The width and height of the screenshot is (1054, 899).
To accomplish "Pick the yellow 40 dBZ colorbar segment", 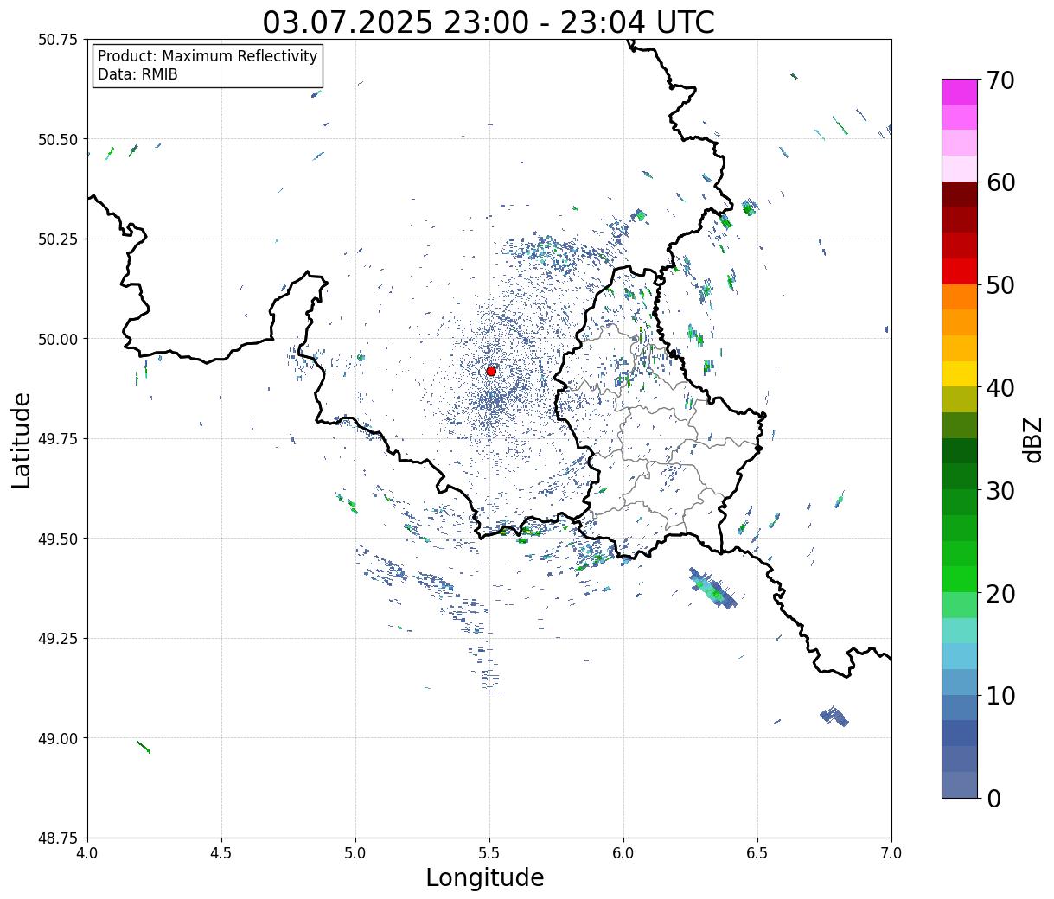I will point(960,373).
